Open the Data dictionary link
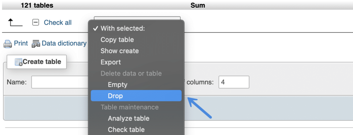The image size is (353, 135). [x=64, y=43]
